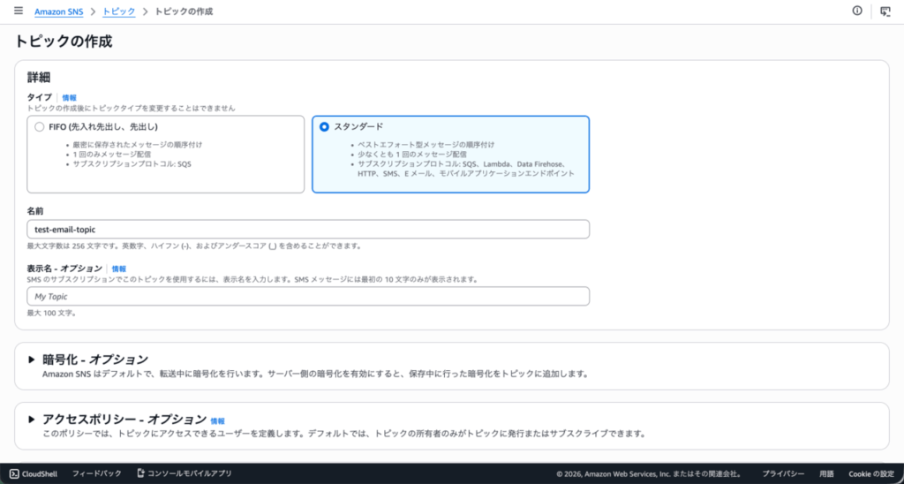Open the プライバシー footer link
The height and width of the screenshot is (484, 904).
781,473
